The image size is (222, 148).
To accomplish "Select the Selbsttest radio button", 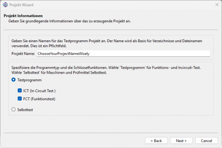I will coord(14,109).
